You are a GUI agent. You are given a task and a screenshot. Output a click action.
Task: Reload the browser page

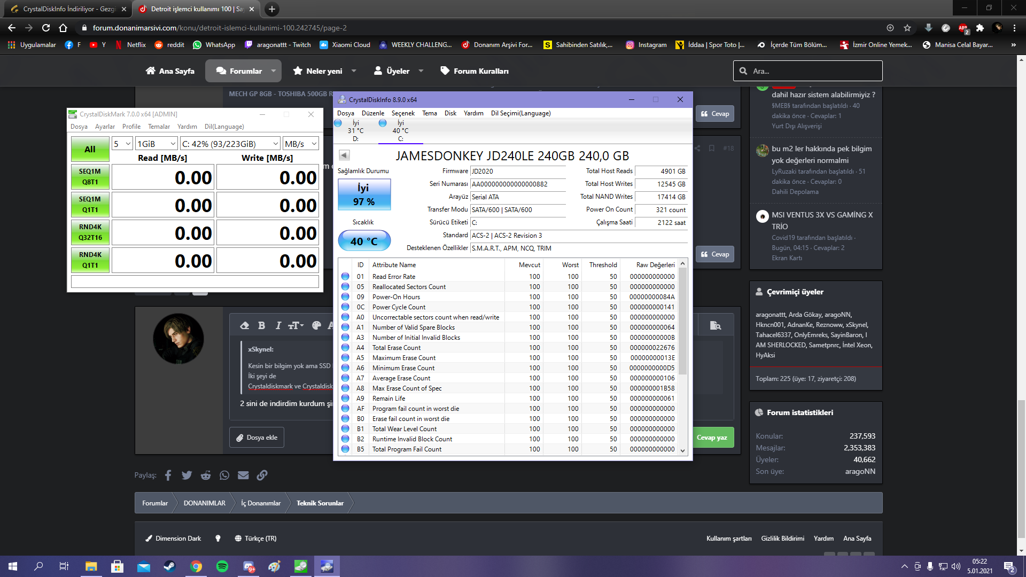[x=46, y=28]
